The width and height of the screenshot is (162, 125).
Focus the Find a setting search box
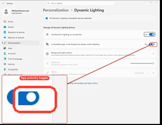[x=80, y=3]
